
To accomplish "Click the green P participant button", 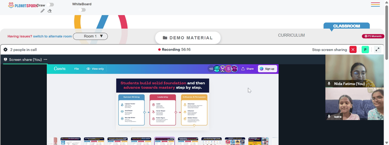I will pyautogui.click(x=365, y=49).
